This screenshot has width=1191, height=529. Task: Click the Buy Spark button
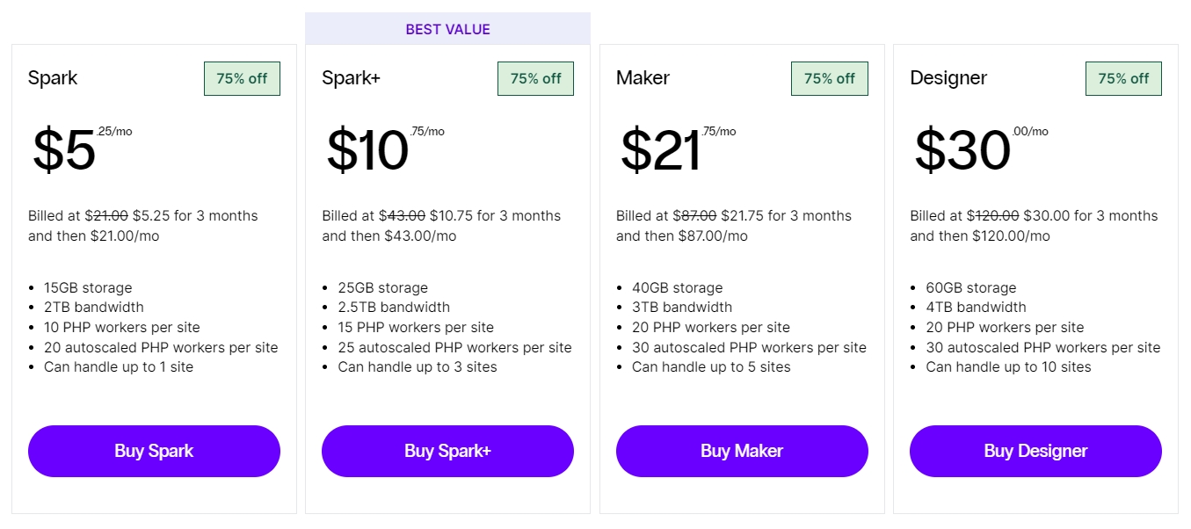coord(154,451)
